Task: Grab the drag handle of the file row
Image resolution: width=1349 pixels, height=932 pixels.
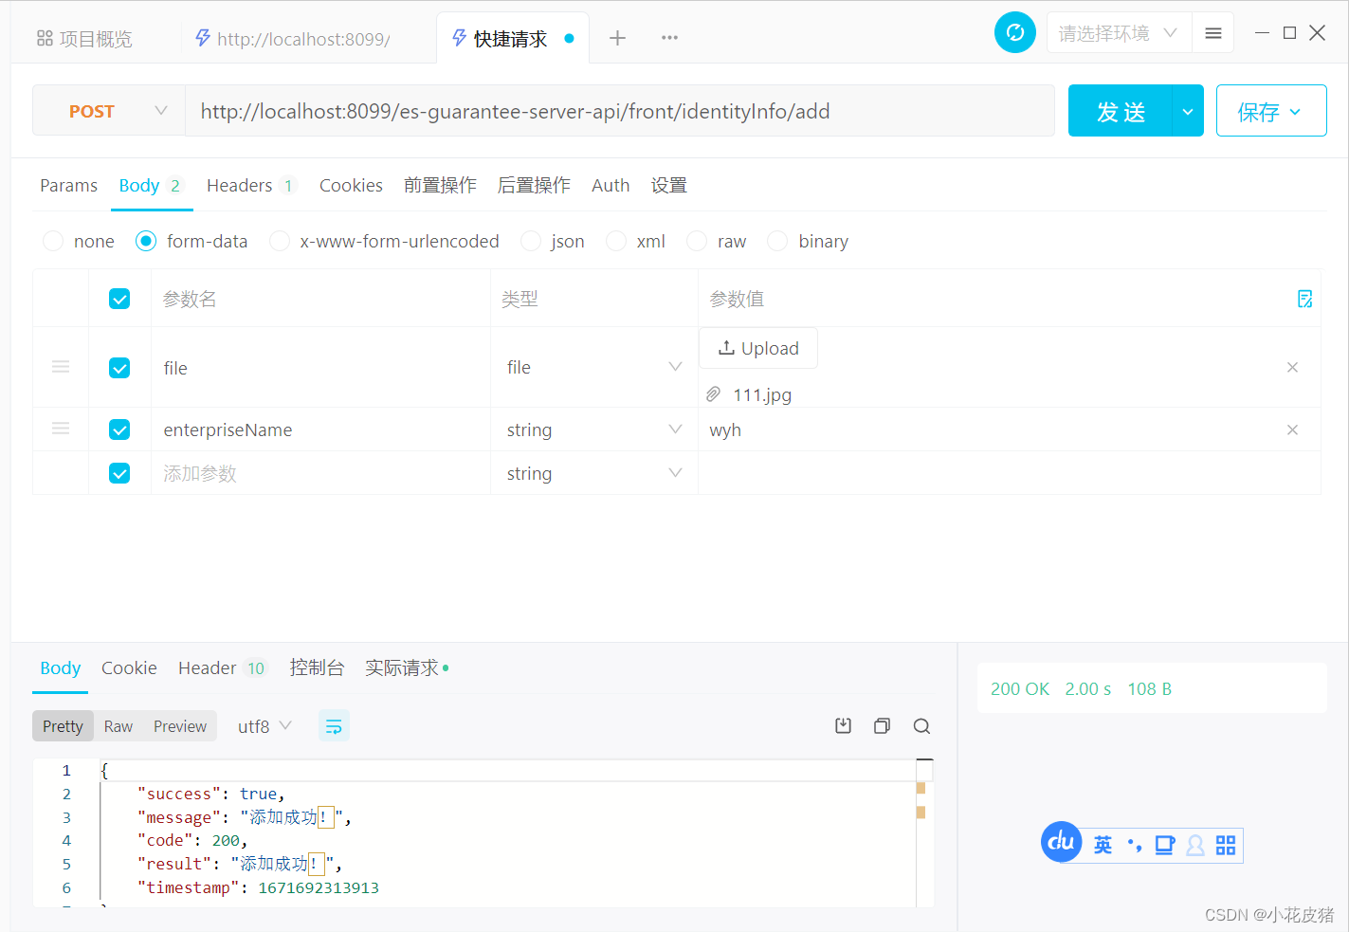Action: [61, 367]
